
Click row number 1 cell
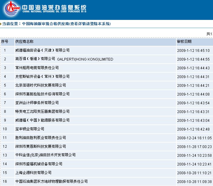(8, 50)
